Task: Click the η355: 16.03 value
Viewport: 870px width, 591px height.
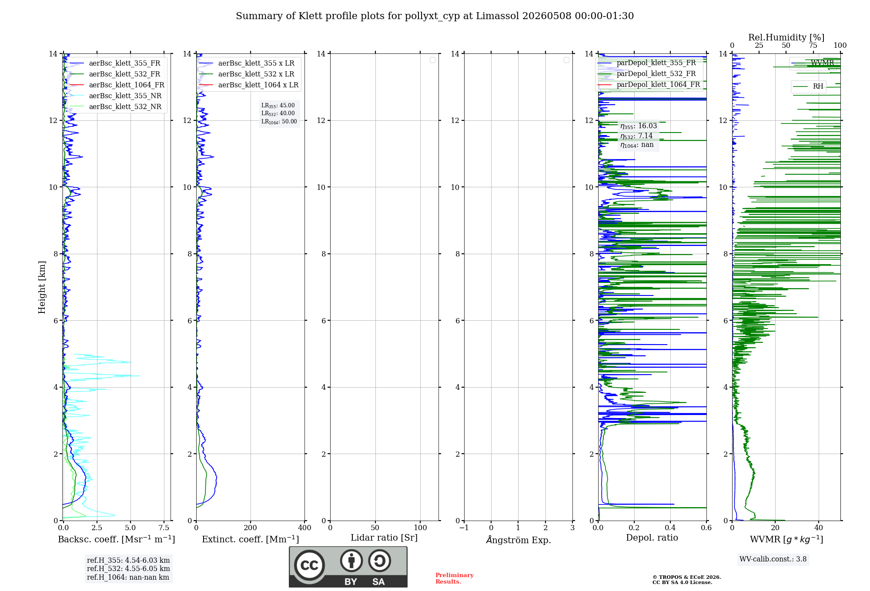Action: (639, 126)
